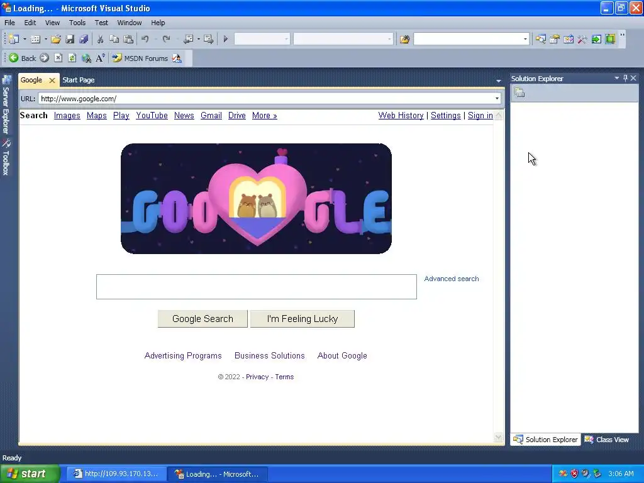
Task: Expand the New Project dropdown arrow
Action: coord(25,39)
